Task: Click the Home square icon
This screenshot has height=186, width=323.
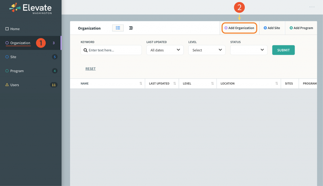Action: pyautogui.click(x=7, y=29)
